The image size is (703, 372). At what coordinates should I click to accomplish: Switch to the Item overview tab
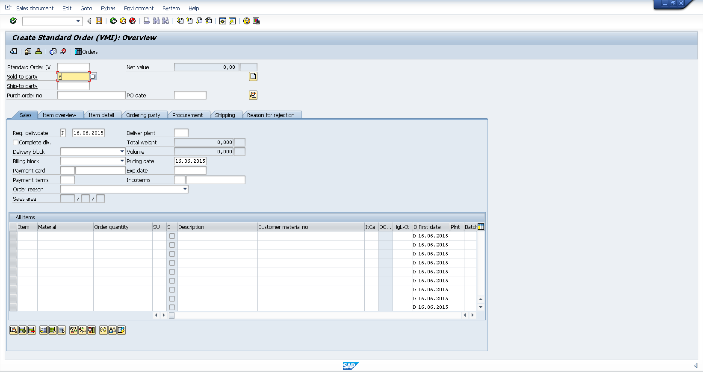coord(59,115)
